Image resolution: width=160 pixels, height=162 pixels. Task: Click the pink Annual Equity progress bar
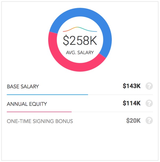tap(39, 112)
